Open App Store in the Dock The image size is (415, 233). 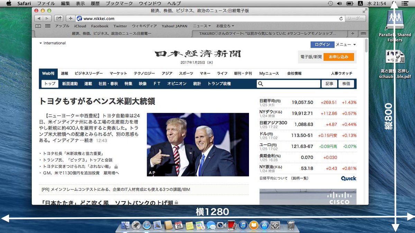pos(265,225)
